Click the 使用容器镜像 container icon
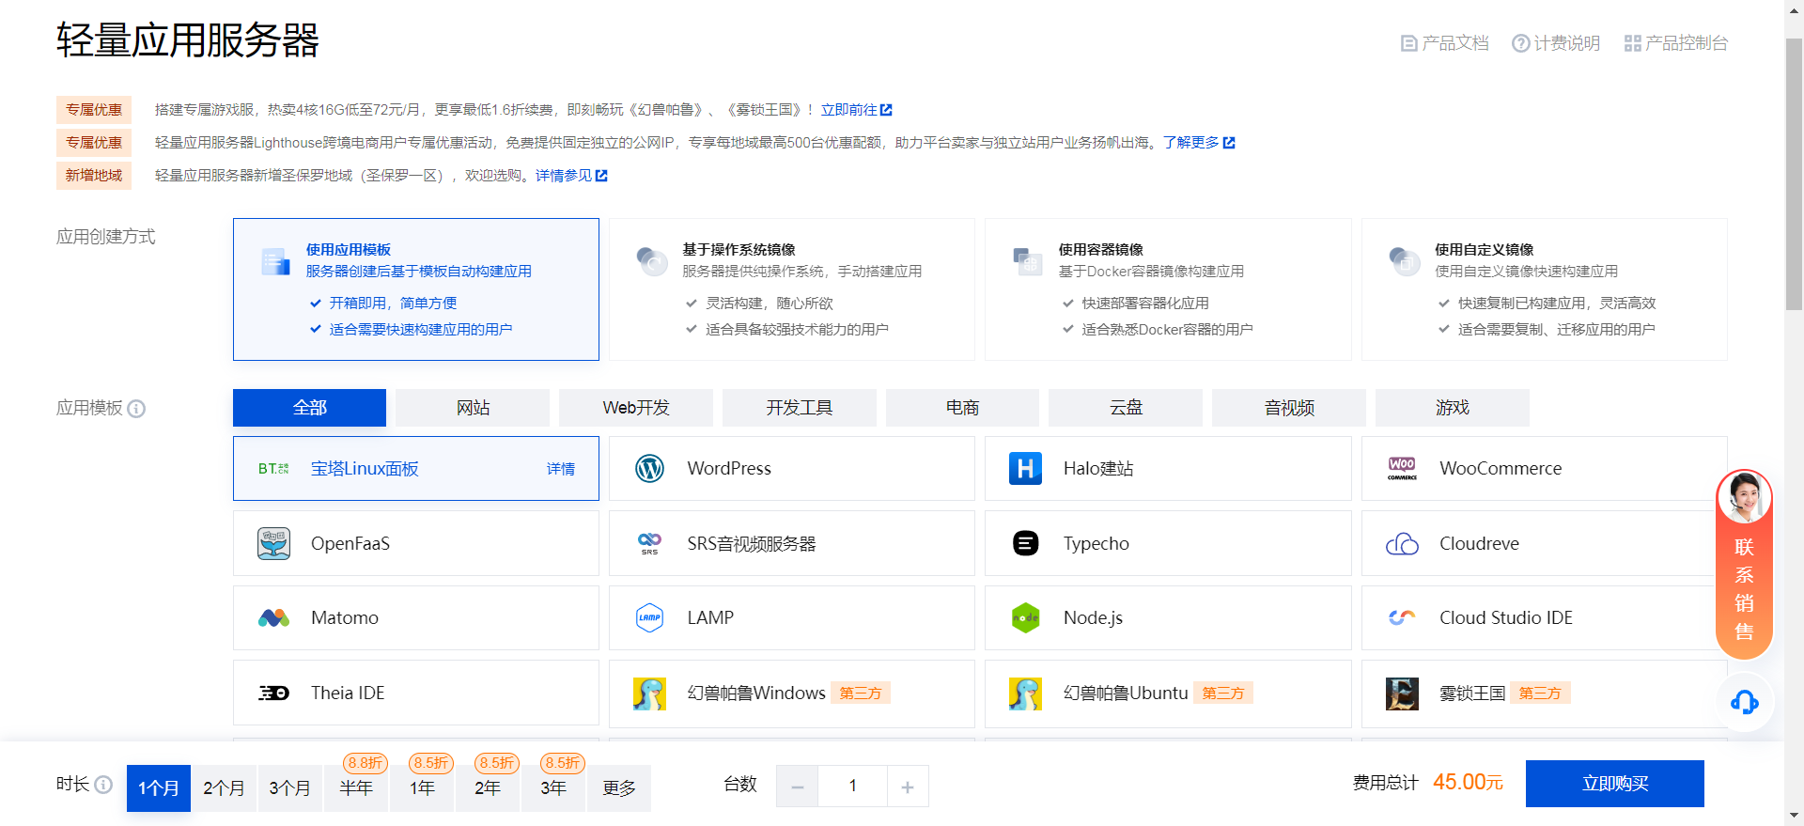 click(1027, 260)
